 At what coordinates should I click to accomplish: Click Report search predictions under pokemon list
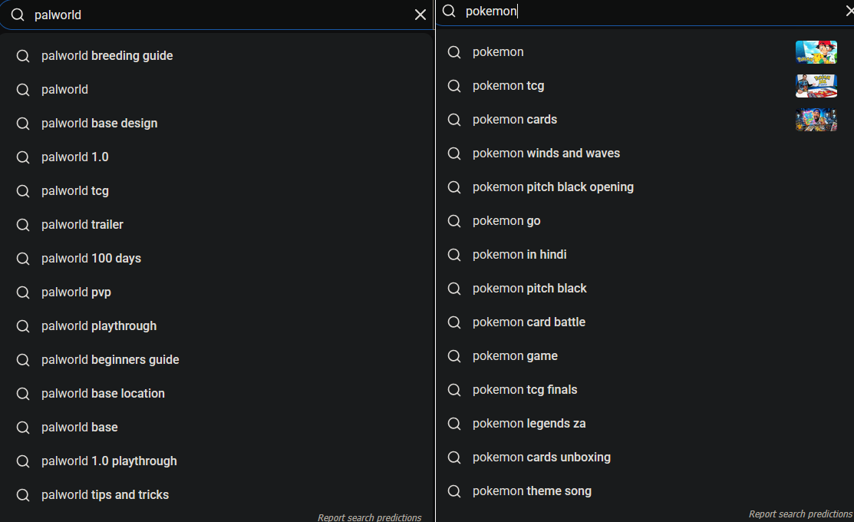(800, 514)
